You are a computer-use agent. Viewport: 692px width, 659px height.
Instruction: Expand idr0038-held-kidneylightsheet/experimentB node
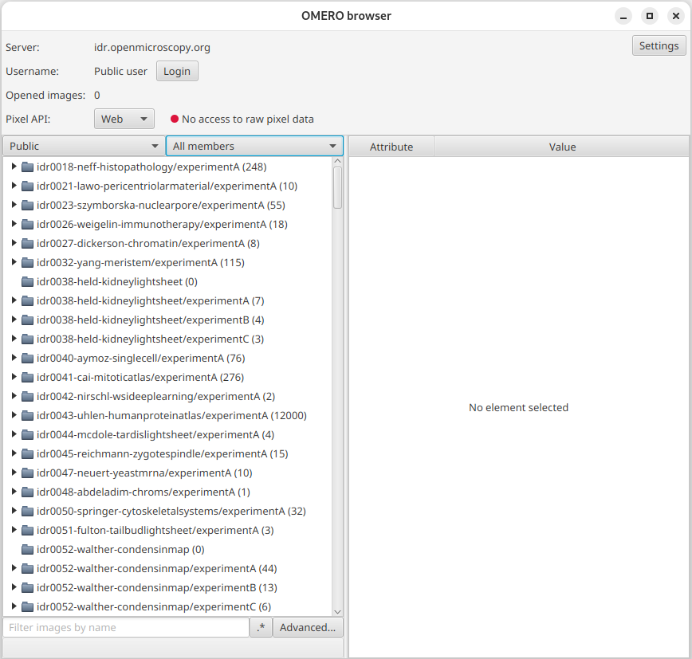[14, 320]
